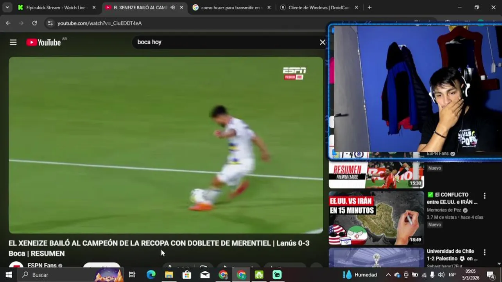Close the YouTube video tab
This screenshot has width=502, height=282.
click(181, 7)
